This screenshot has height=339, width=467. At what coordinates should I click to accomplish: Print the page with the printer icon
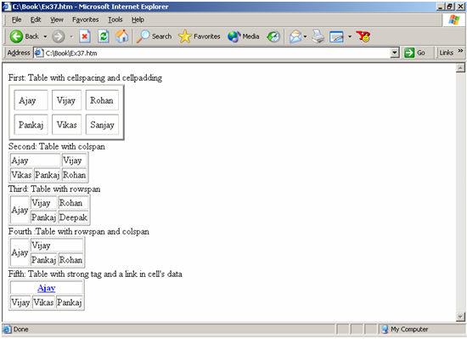tap(318, 37)
